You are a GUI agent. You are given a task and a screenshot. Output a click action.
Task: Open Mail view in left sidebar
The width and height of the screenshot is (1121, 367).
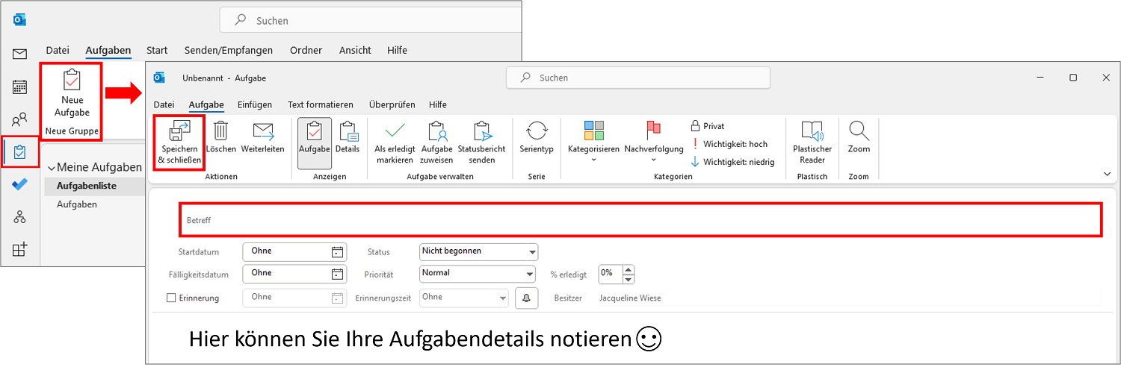pyautogui.click(x=19, y=54)
